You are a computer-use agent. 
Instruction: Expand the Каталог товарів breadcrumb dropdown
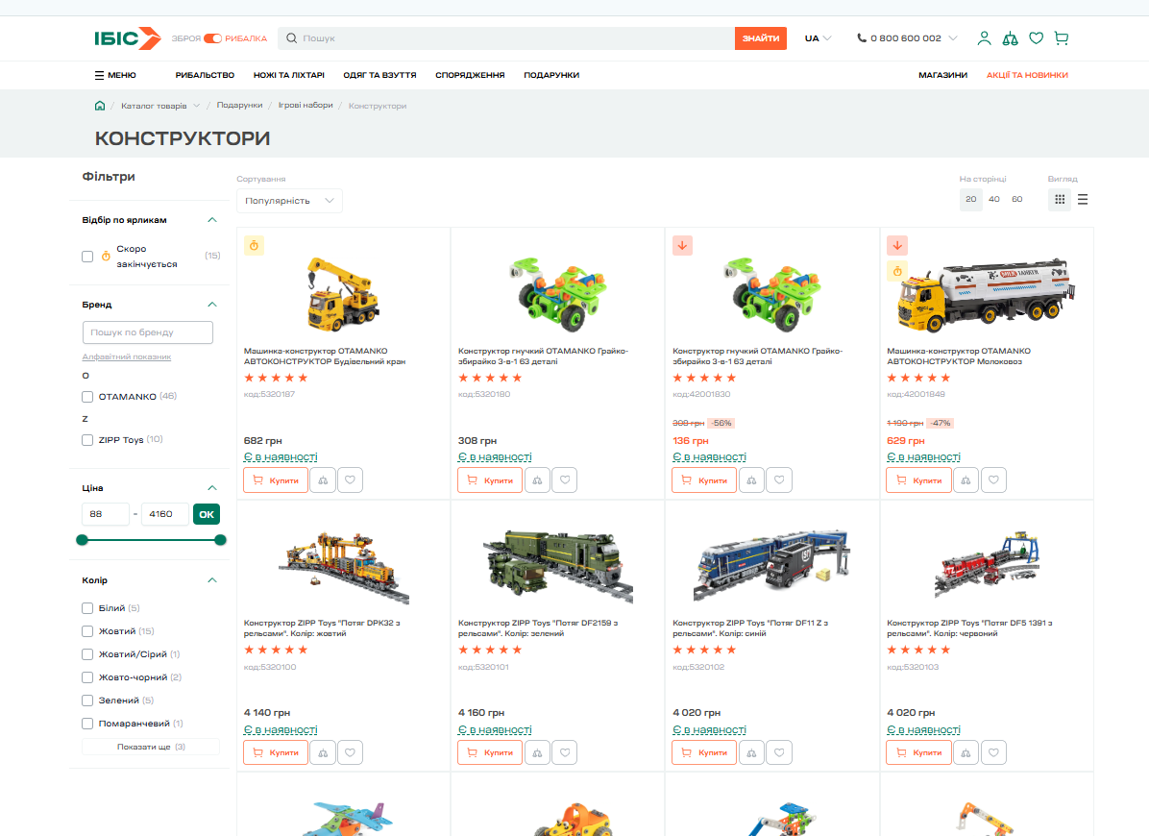pos(196,106)
